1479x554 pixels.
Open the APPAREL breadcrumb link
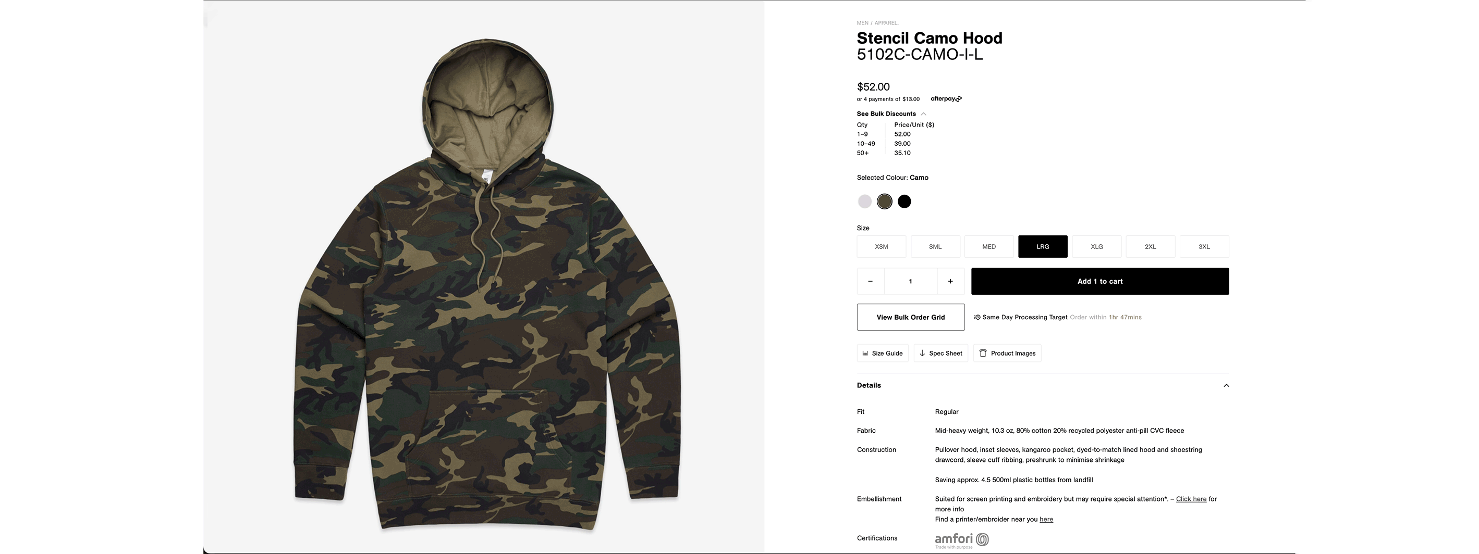pos(886,23)
